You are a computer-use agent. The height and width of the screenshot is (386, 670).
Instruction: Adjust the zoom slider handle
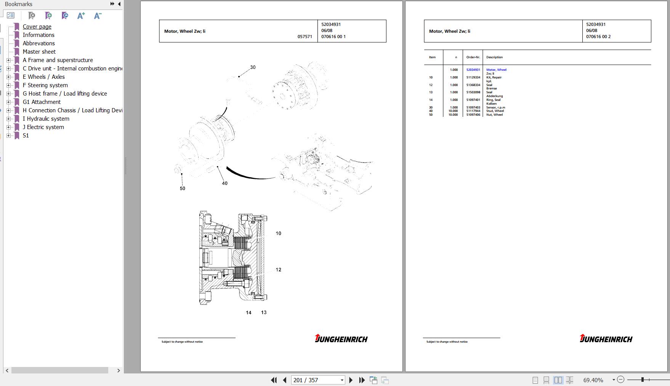pyautogui.click(x=642, y=380)
